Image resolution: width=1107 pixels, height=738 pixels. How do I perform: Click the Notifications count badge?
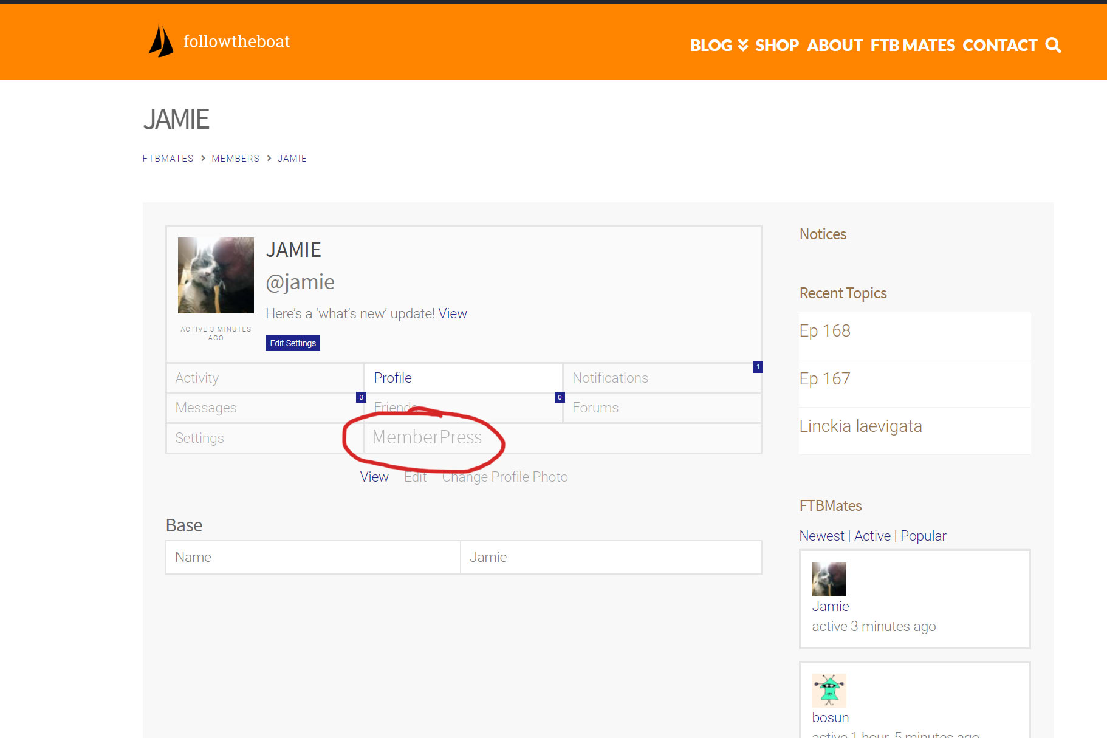(x=758, y=367)
